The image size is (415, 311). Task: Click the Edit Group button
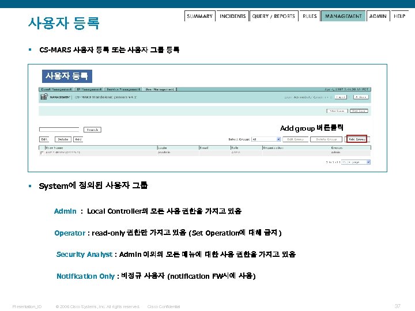pyautogui.click(x=295, y=139)
